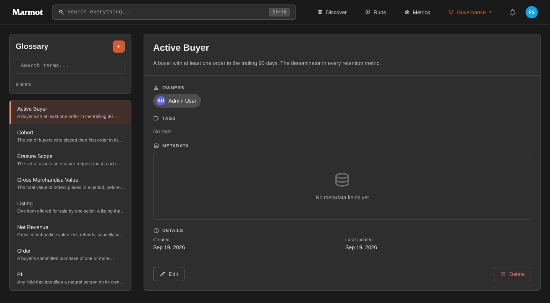Viewport: 550px width, 303px height.
Task: Click the Search terms input
Action: coord(70,66)
